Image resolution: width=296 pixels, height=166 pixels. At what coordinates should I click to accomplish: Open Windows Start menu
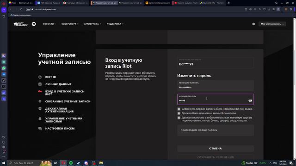pyautogui.click(x=4, y=163)
